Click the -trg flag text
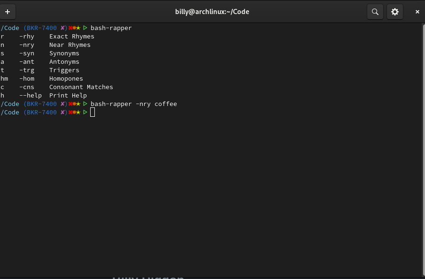425x279 pixels. tap(27, 70)
